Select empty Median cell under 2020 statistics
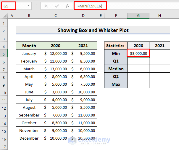Screen dimensions: 179x150 click(x=138, y=69)
